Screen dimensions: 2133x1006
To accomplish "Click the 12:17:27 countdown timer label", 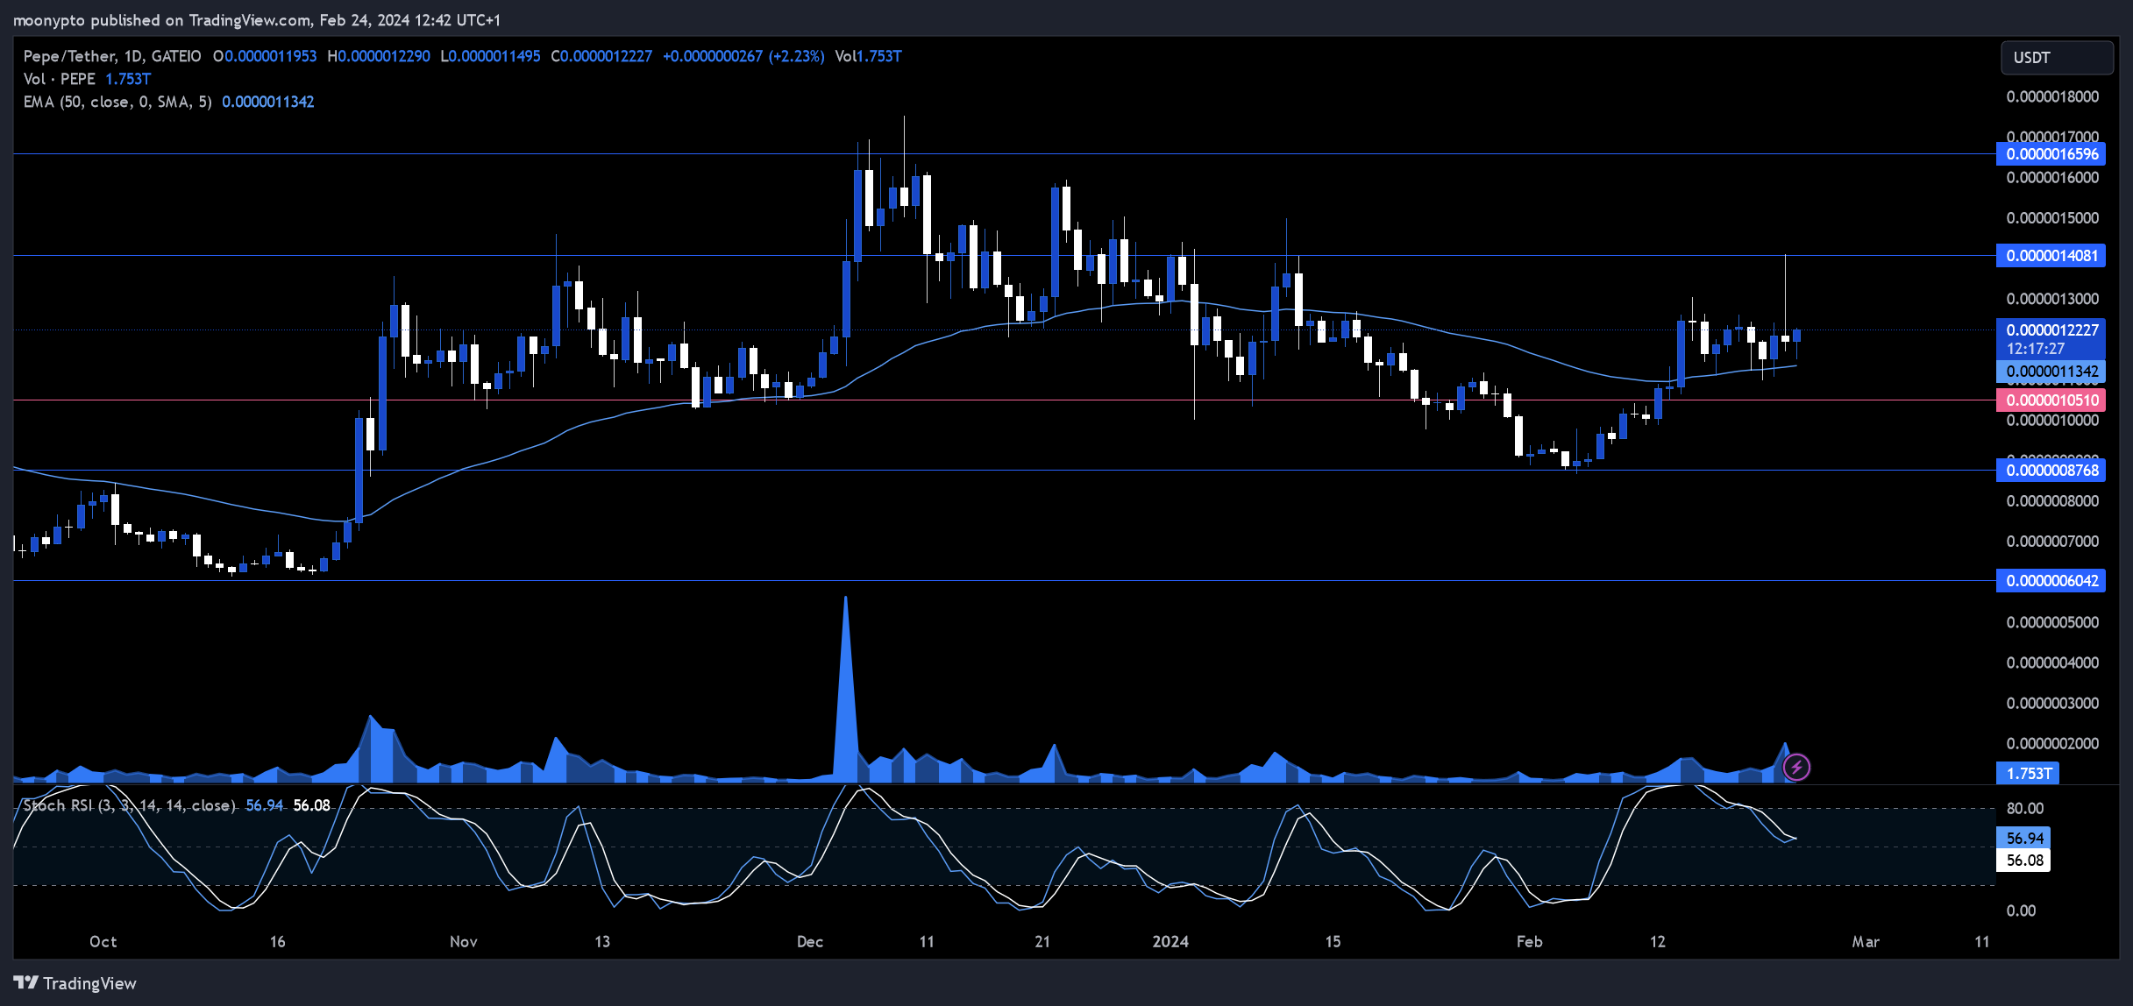I will (x=2036, y=349).
